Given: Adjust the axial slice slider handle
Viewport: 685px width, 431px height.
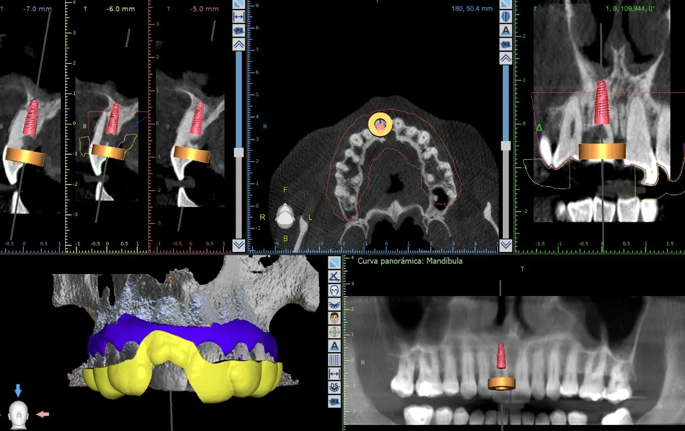Looking at the screenshot, I should coord(505,145).
